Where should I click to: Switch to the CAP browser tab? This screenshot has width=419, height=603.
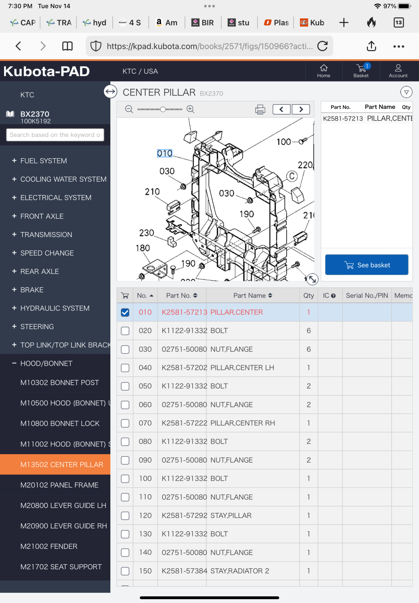click(23, 23)
